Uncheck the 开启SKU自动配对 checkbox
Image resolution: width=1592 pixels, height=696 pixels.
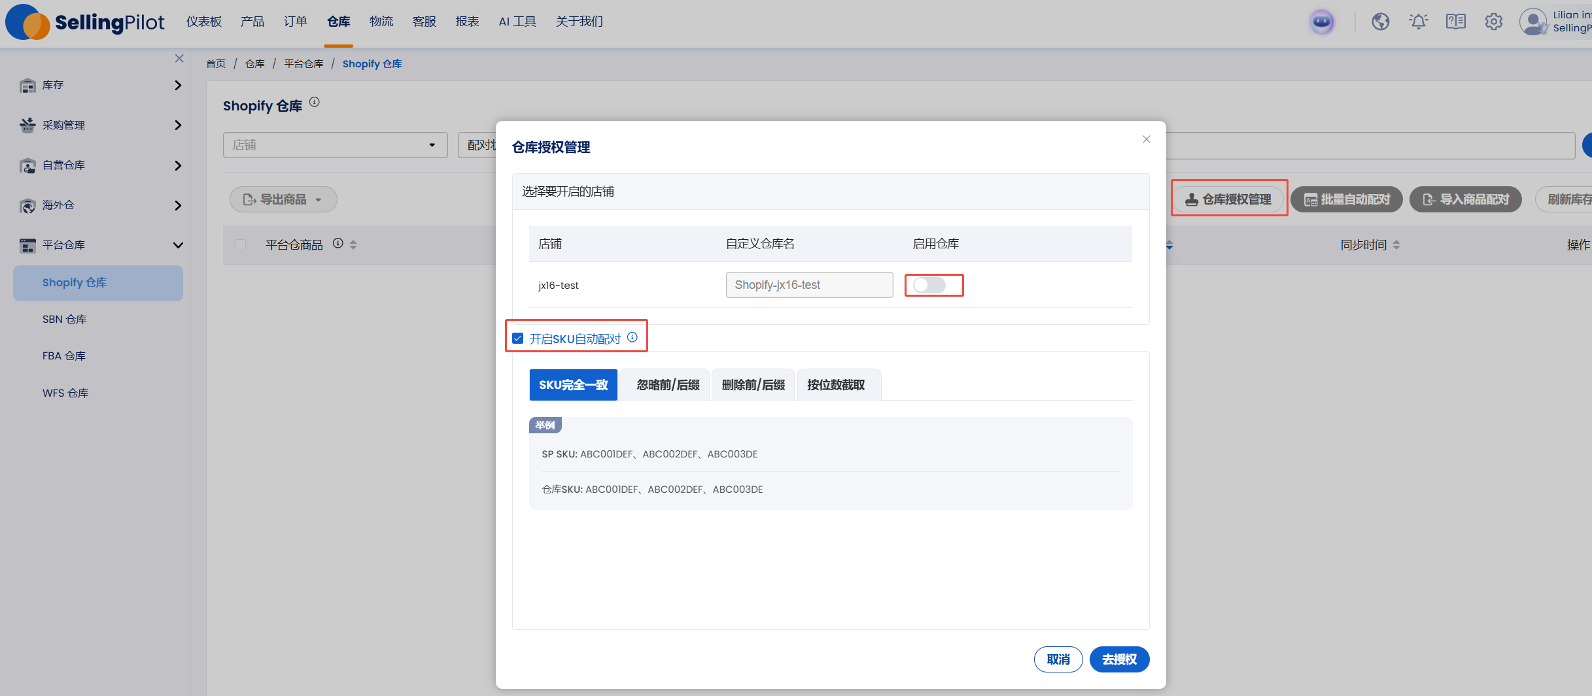click(518, 339)
